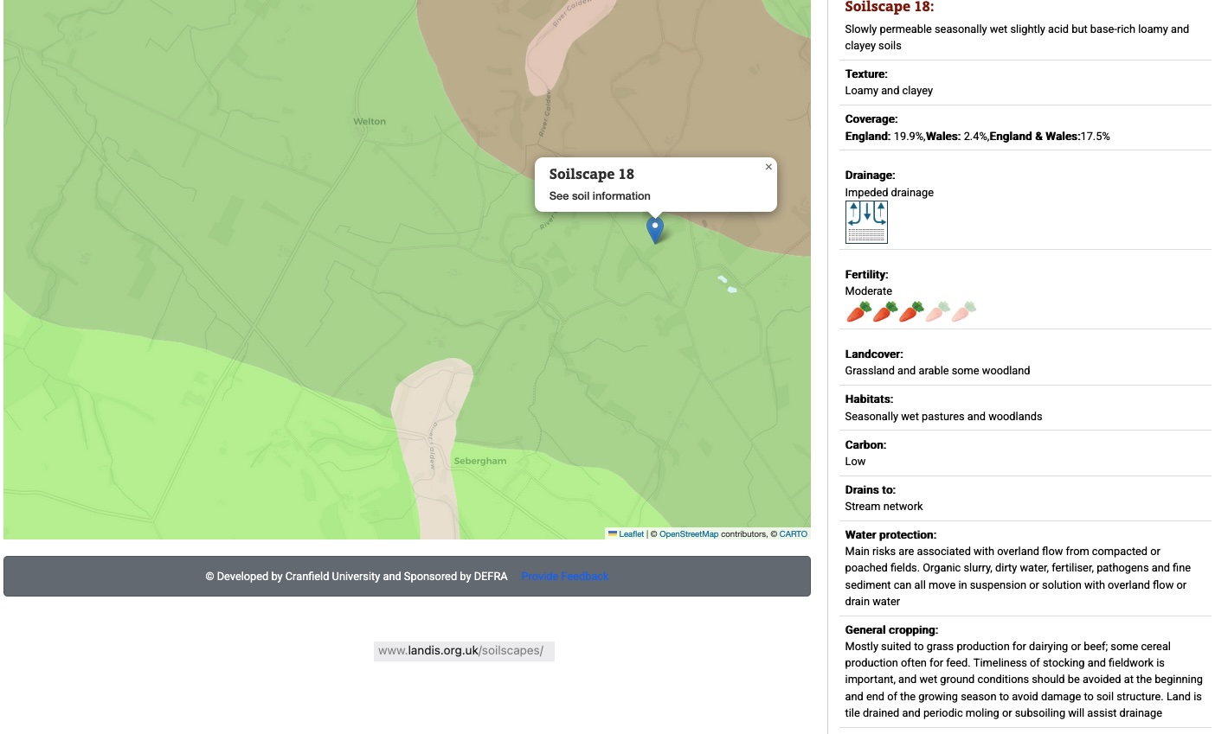Click the fourth faded carrot icon

[937, 312]
